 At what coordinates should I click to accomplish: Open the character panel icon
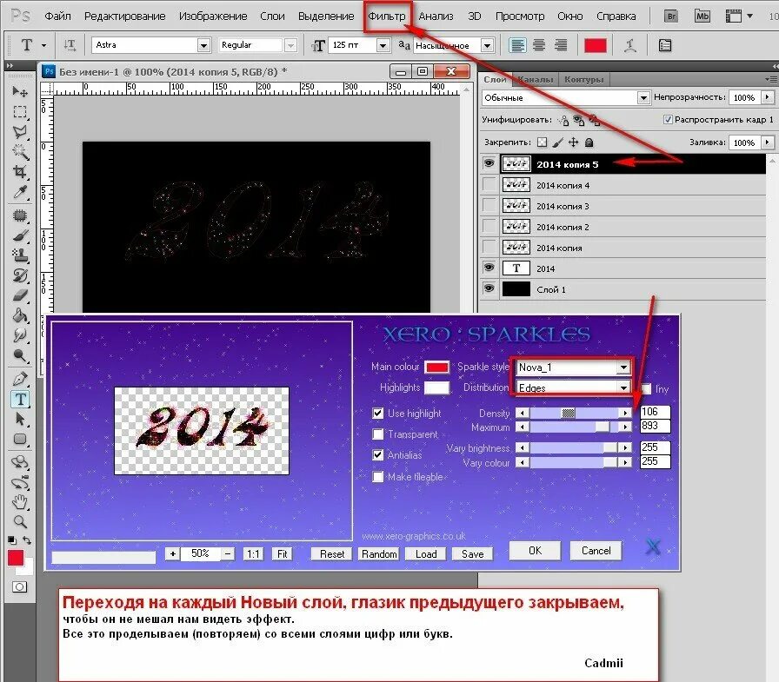click(x=665, y=46)
